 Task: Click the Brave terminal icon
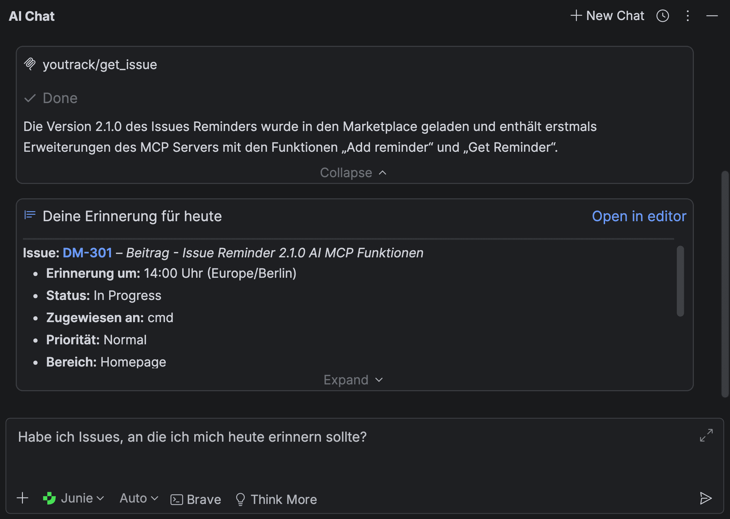[177, 499]
